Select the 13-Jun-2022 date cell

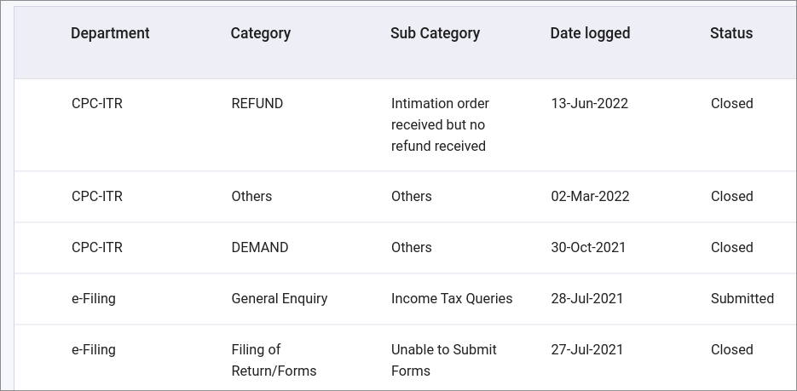[590, 104]
